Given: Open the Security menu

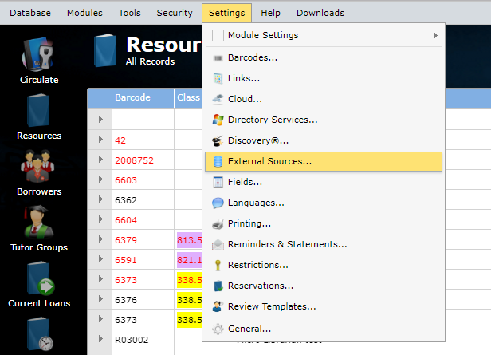Looking at the screenshot, I should (x=175, y=13).
